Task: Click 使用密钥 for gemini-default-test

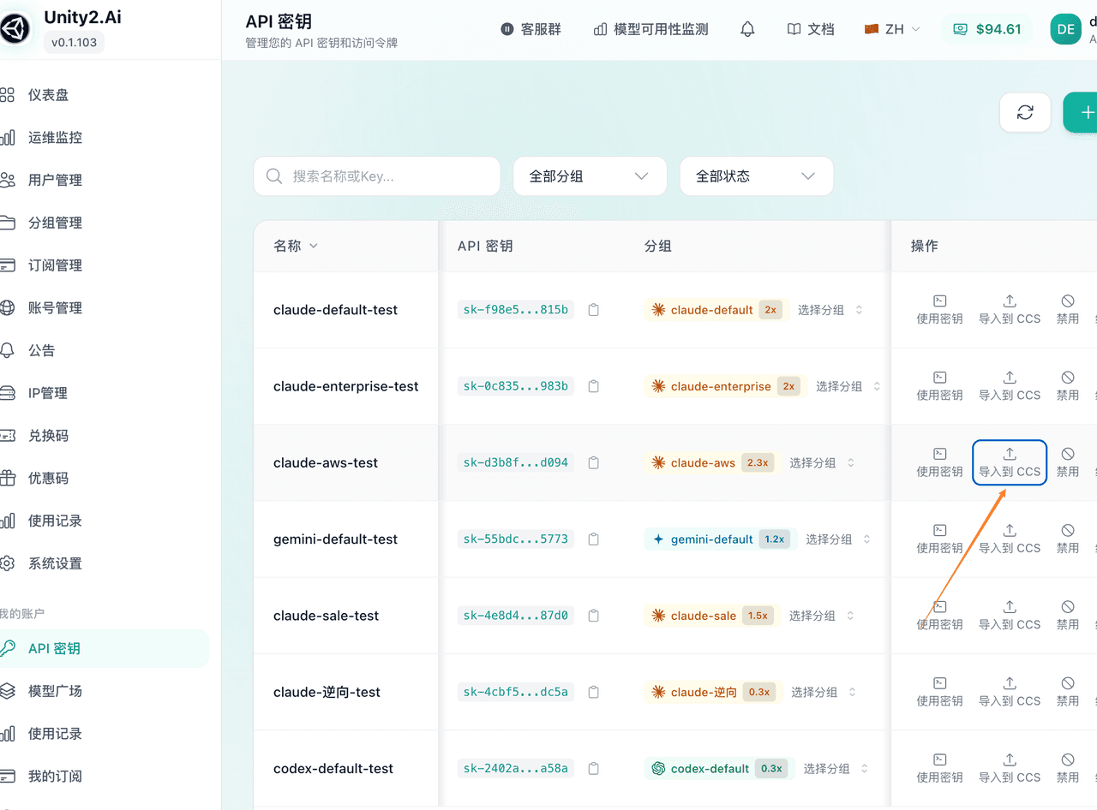Action: (939, 539)
